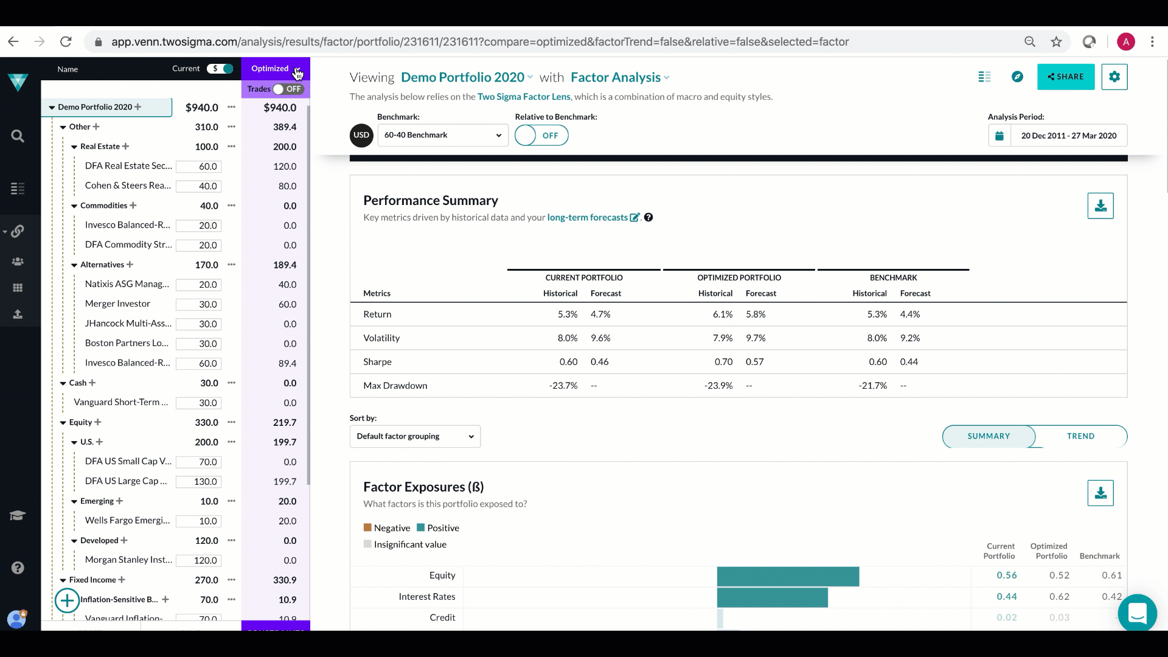Screen dimensions: 1168x657
Task: Select the analysis period date range
Action: (x=1069, y=136)
